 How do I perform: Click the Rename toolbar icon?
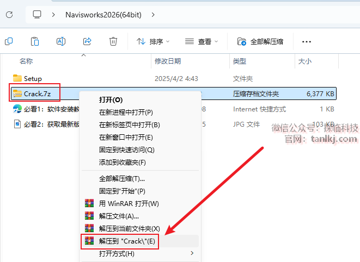tap(61, 41)
